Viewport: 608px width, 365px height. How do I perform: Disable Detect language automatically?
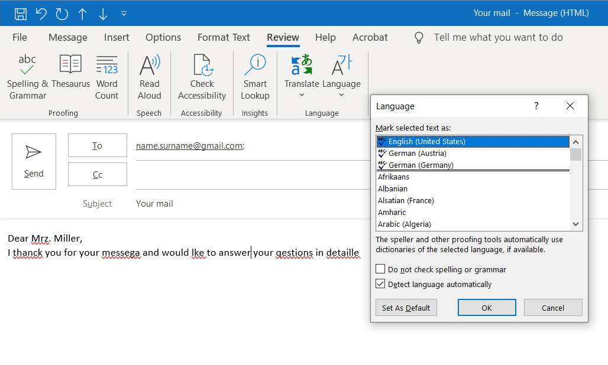pos(380,284)
